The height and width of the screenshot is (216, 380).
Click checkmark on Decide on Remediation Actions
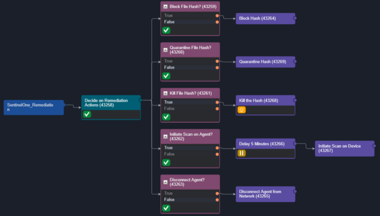pyautogui.click(x=87, y=114)
